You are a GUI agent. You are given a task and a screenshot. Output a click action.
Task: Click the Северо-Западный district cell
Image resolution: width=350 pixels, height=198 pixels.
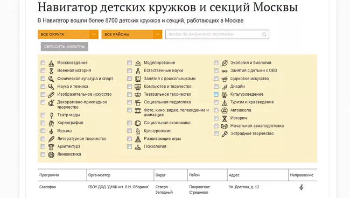point(164,189)
